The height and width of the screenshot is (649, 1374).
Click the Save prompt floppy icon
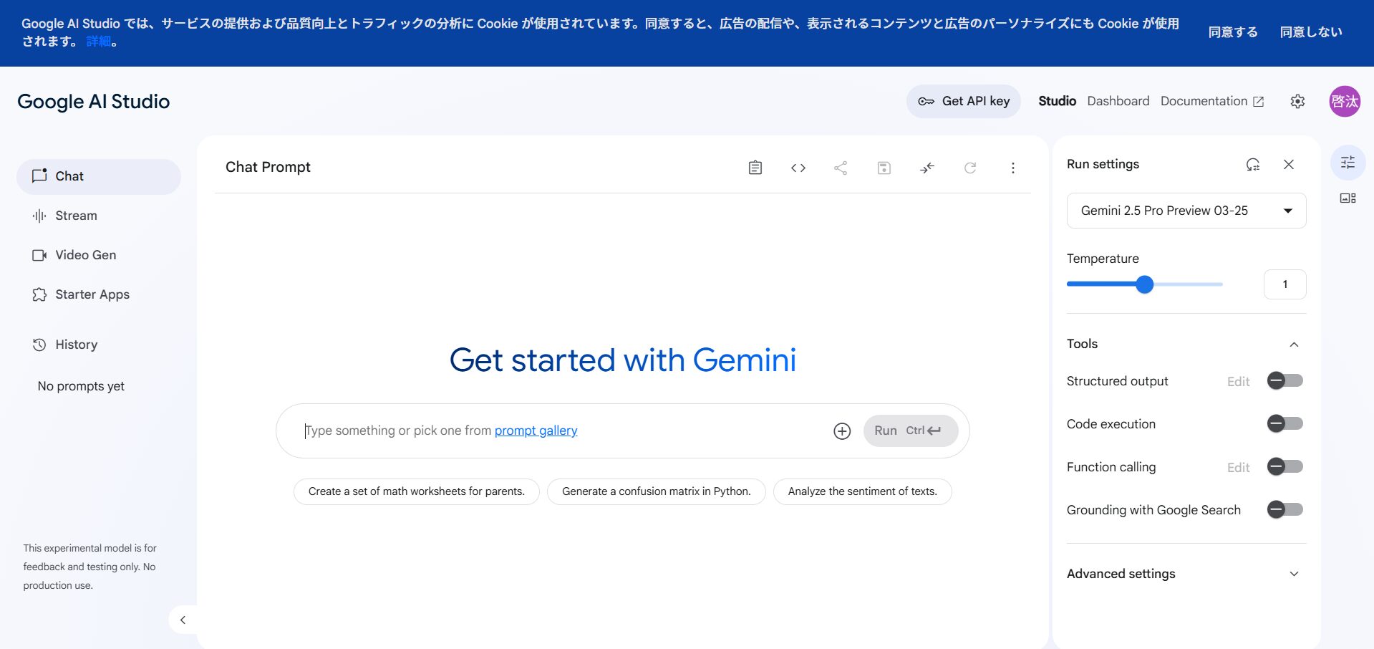(884, 168)
